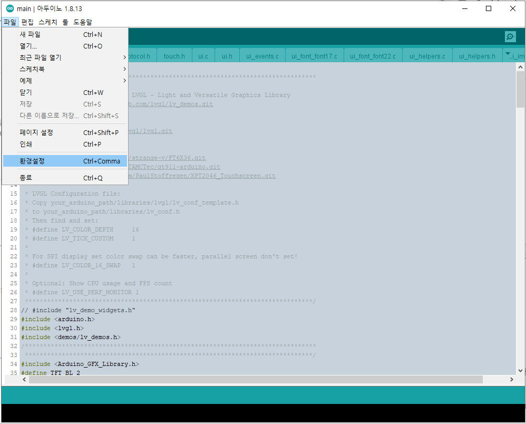526x424 pixels.
Task: Click the 'Optional: Show CPU usage' comment
Action: (98, 283)
